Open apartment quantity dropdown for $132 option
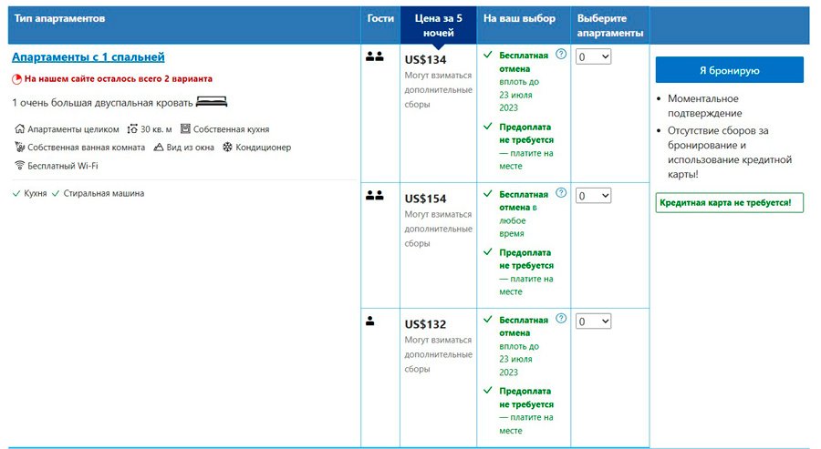Image resolution: width=821 pixels, height=449 pixels. 593,321
